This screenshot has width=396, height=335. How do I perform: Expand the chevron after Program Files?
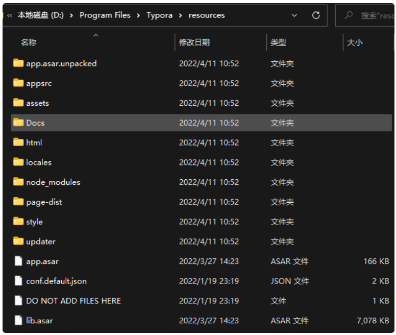tap(138, 16)
